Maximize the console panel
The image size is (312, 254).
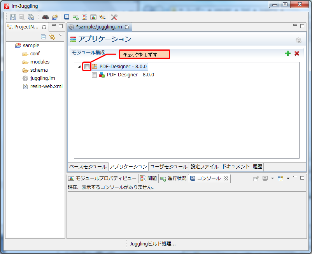[302, 178]
